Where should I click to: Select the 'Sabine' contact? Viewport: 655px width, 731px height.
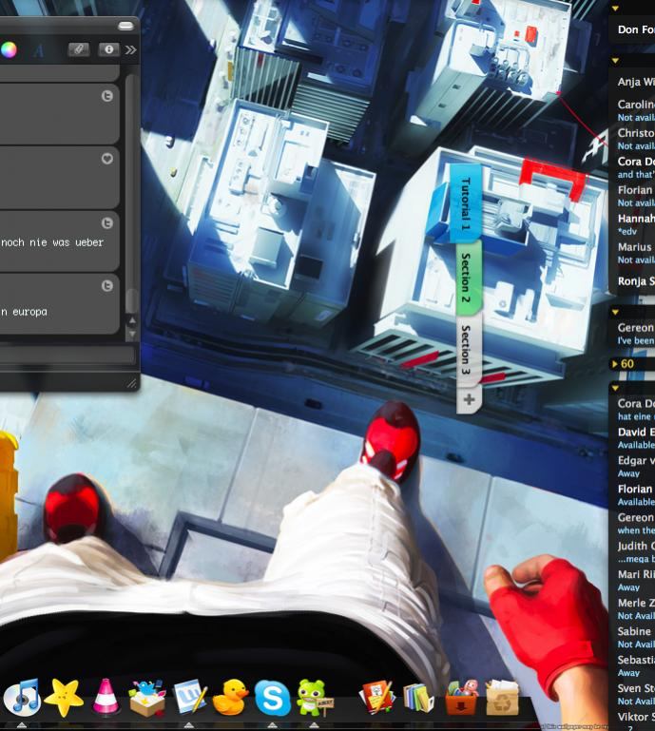tap(635, 637)
